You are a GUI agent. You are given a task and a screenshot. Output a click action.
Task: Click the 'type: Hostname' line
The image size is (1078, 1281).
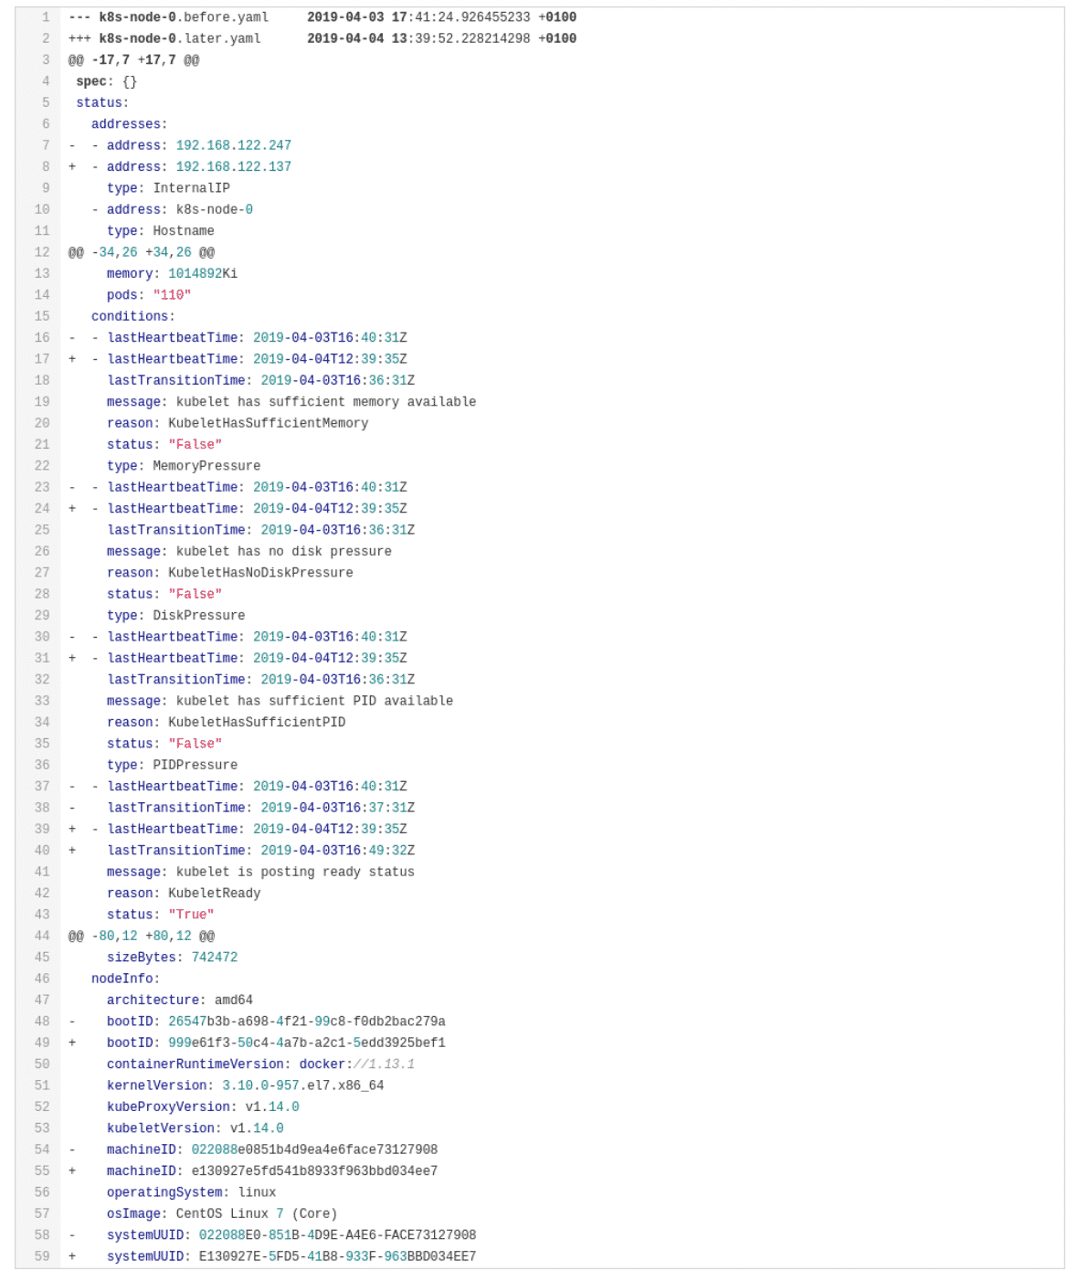[161, 231]
